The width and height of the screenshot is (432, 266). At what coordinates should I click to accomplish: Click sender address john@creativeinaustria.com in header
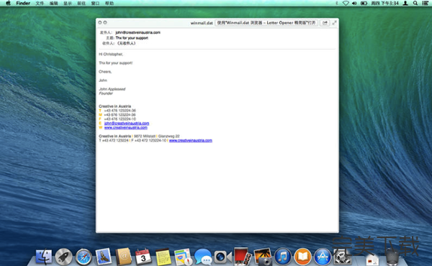pyautogui.click(x=138, y=32)
